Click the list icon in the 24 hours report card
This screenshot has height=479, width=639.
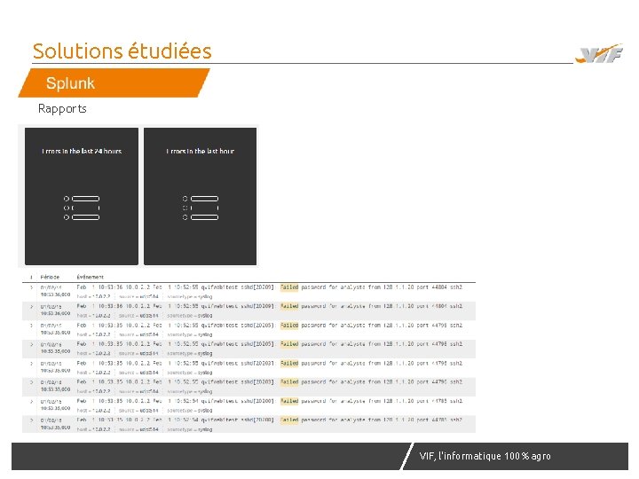tap(82, 208)
